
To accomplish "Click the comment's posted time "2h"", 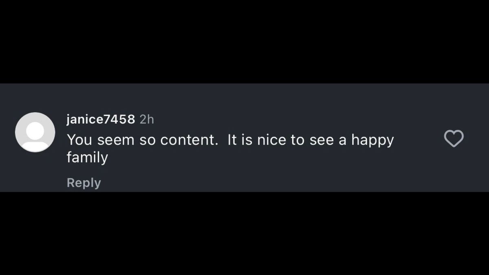I will pyautogui.click(x=147, y=119).
